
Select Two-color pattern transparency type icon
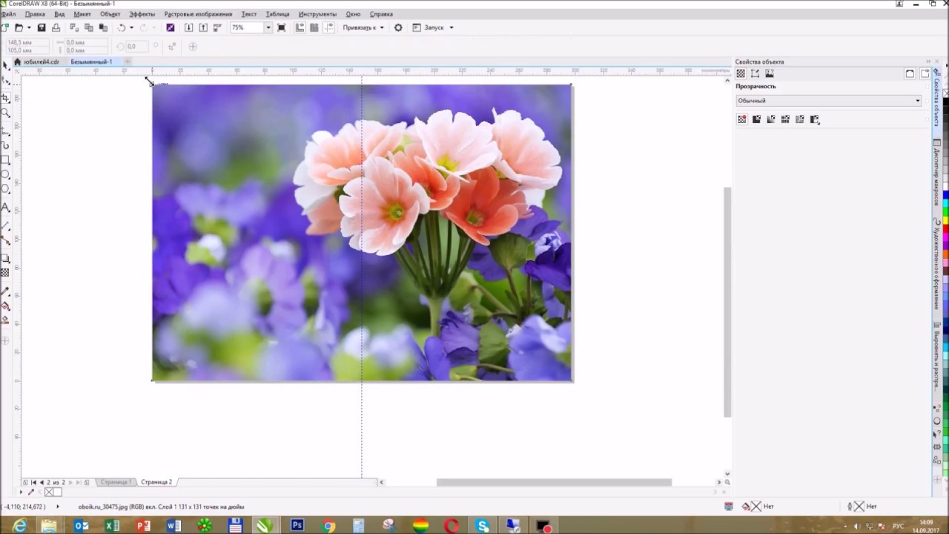(815, 119)
